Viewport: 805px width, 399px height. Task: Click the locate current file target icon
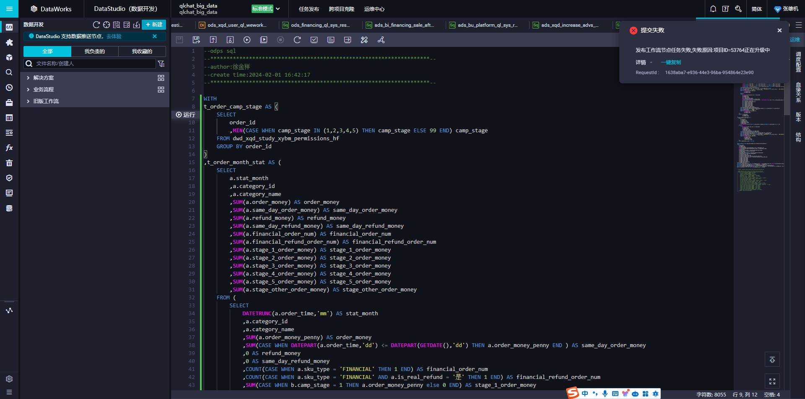(106, 25)
